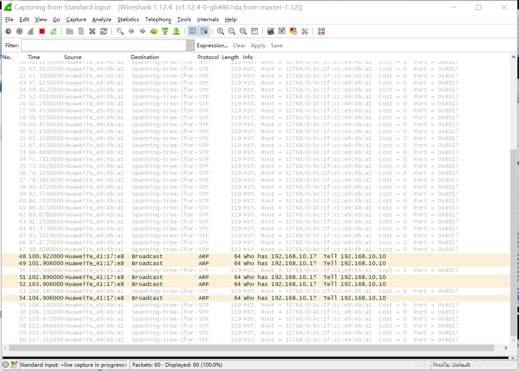Restart the running live capture
This screenshot has width=519, height=371.
click(x=53, y=31)
